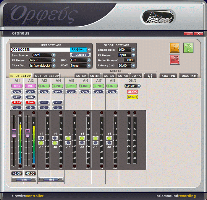Image resolution: width=207 pixels, height=200 pixels.
Task: Toggle AI2 phase invert button
Action: pyautogui.click(x=30, y=108)
